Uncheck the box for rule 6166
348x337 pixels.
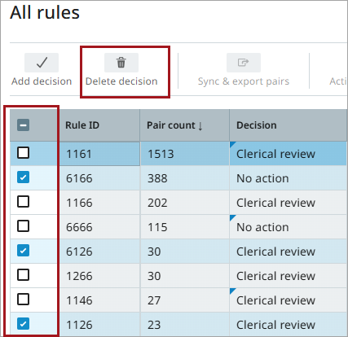[x=23, y=177]
